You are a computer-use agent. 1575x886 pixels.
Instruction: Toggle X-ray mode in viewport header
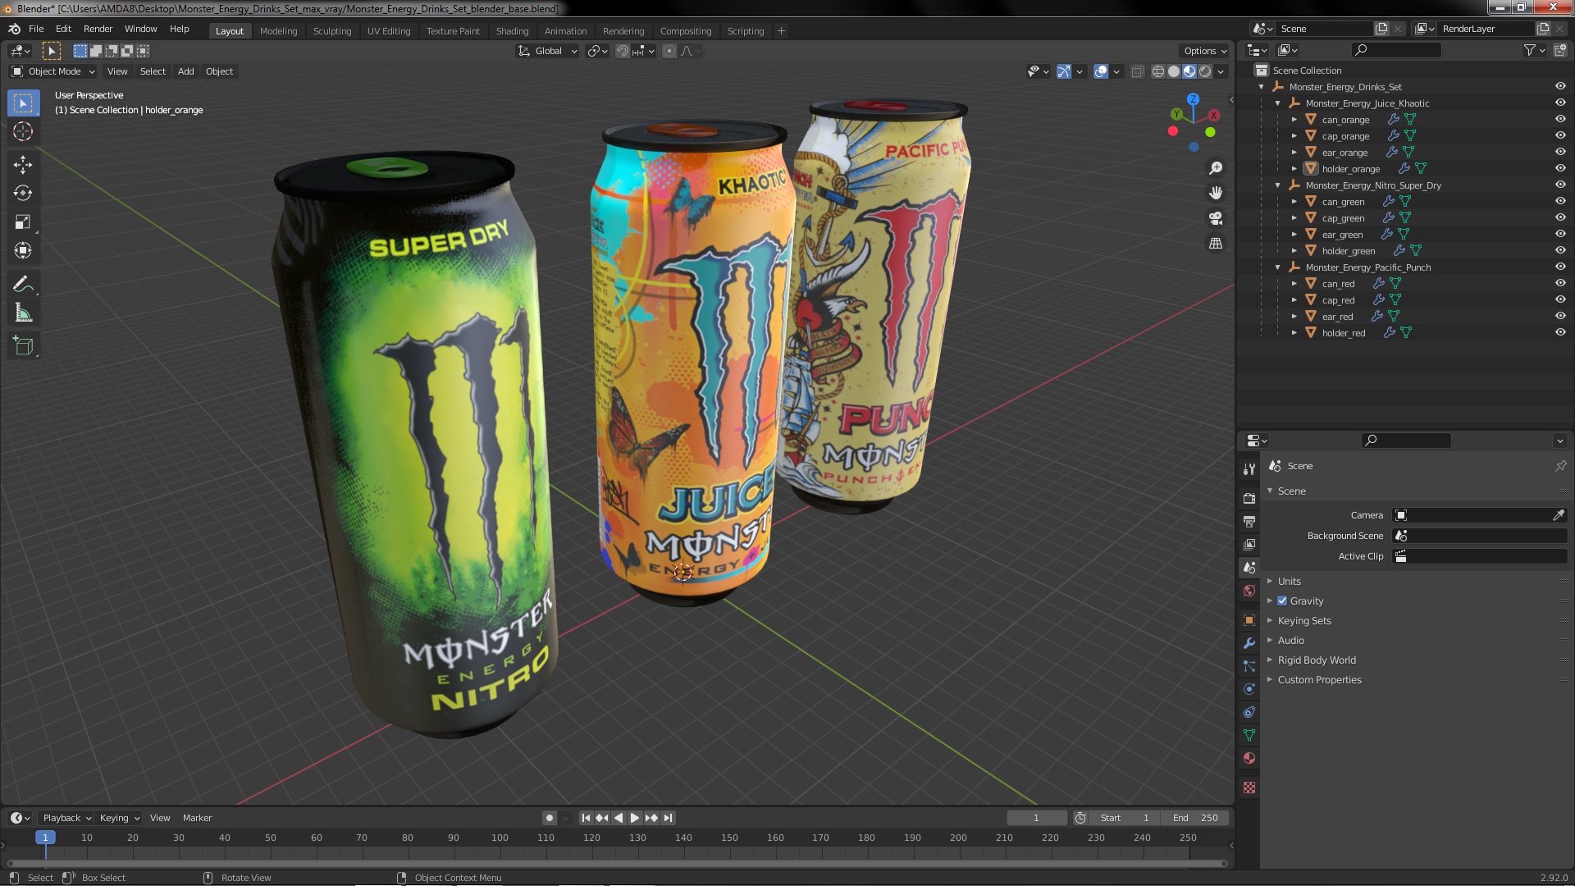[1137, 71]
